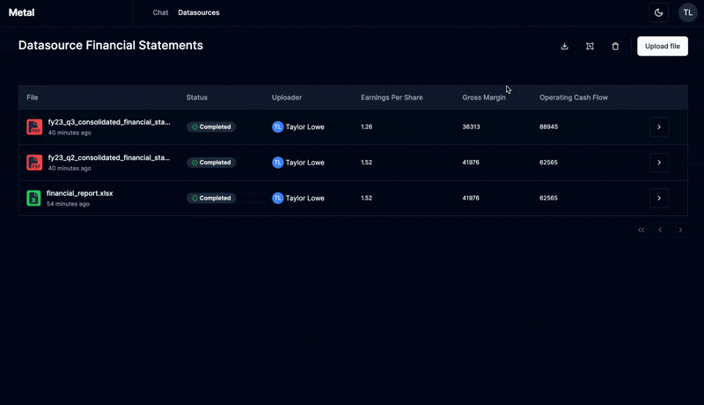Click the schema frame icon in header
The width and height of the screenshot is (704, 405).
coord(590,47)
